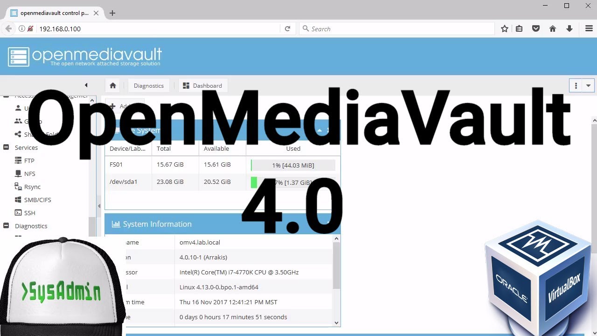Select version value 4.0.10-1 (Arrakis)
Viewport: 597px width, 336px height.
203,257
